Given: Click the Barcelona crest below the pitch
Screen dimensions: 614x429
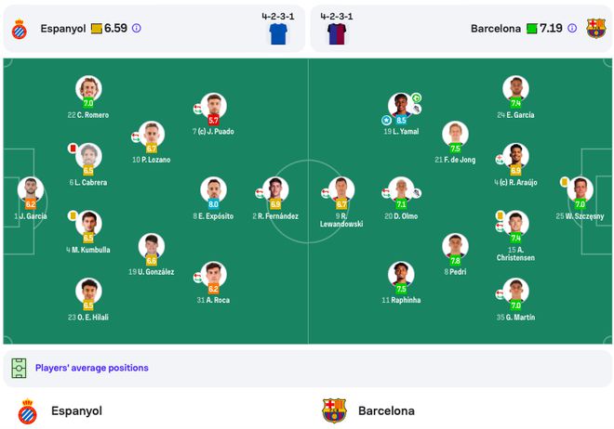Looking at the screenshot, I should click(334, 410).
